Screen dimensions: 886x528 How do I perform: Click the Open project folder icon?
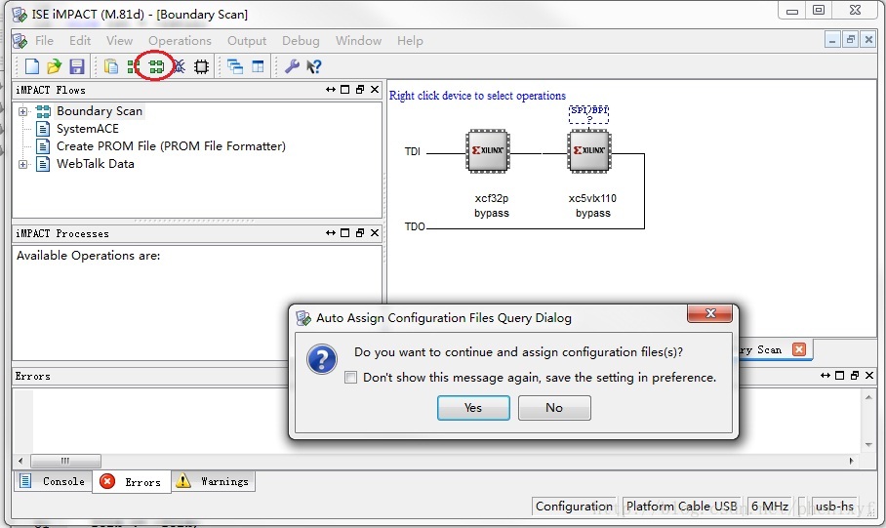[x=55, y=66]
